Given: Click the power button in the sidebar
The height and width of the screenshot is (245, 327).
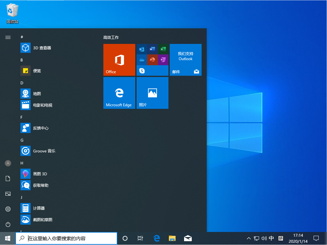Looking at the screenshot, I should point(8,224).
